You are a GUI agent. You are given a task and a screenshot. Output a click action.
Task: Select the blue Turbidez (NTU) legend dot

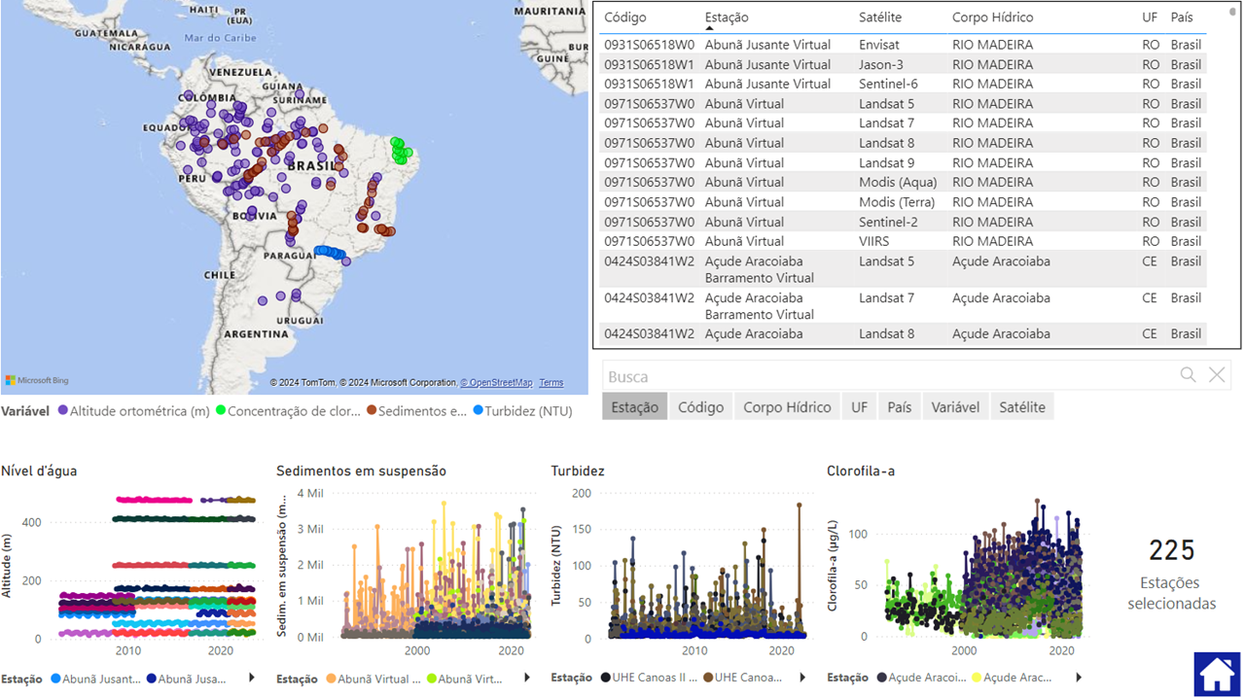478,411
